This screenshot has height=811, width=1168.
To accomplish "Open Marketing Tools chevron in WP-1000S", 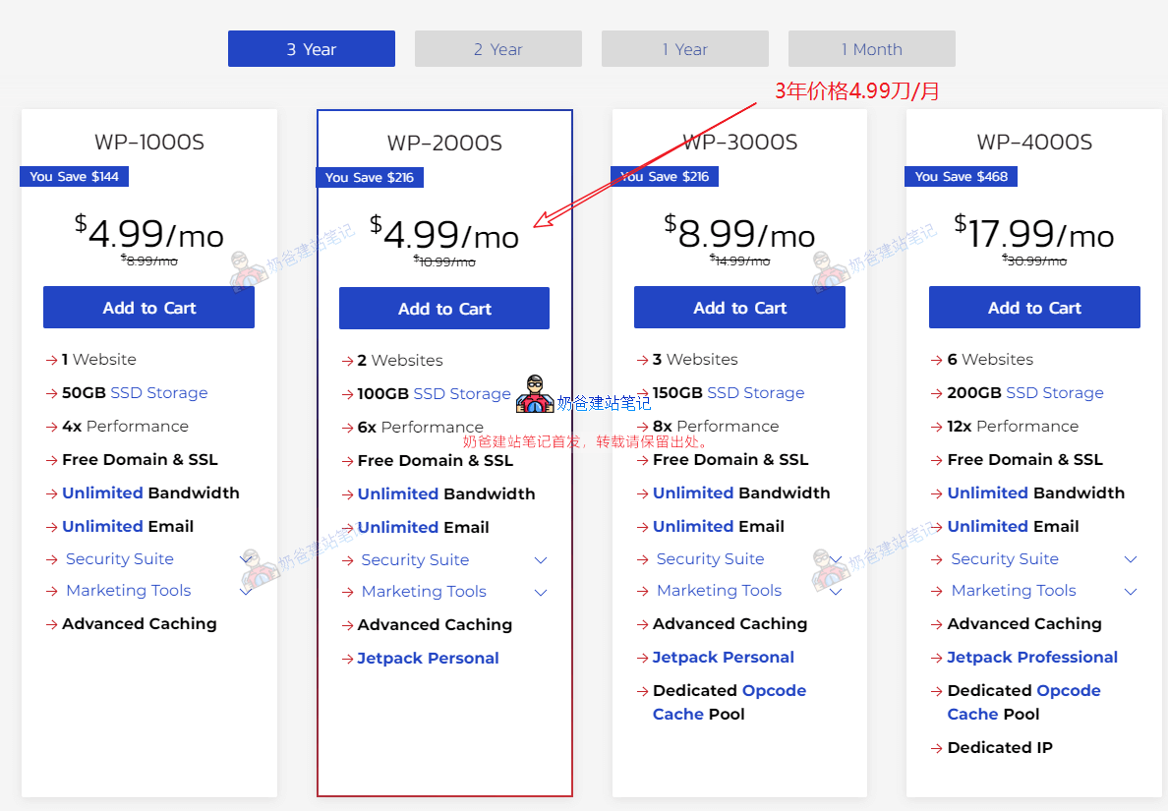I will (246, 591).
